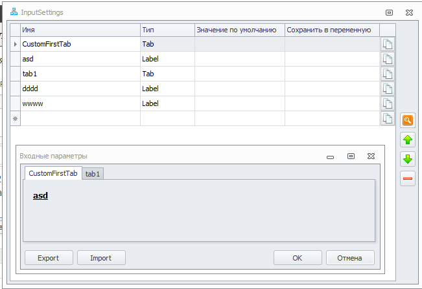422x289 pixels.
Task: Click the Сохранить в переменную column header
Action: 332,30
